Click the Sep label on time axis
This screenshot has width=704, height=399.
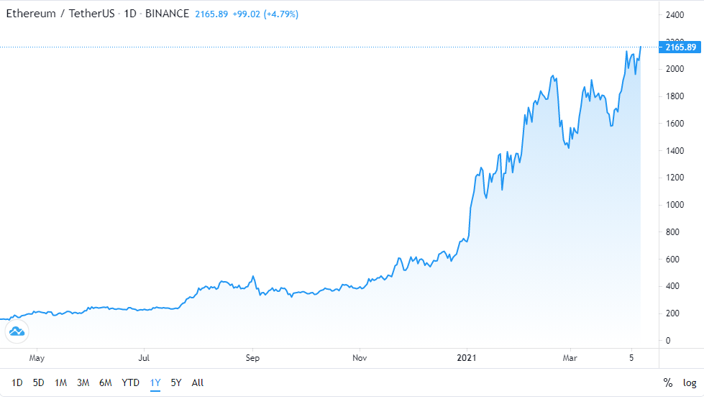[x=252, y=357]
